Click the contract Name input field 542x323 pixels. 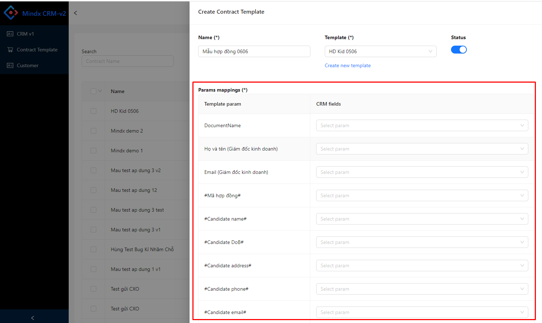(254, 51)
